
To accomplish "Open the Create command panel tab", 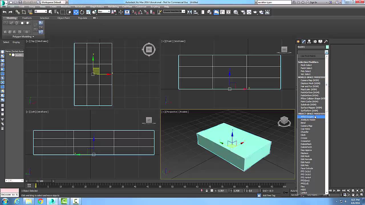I will pyautogui.click(x=298, y=42).
